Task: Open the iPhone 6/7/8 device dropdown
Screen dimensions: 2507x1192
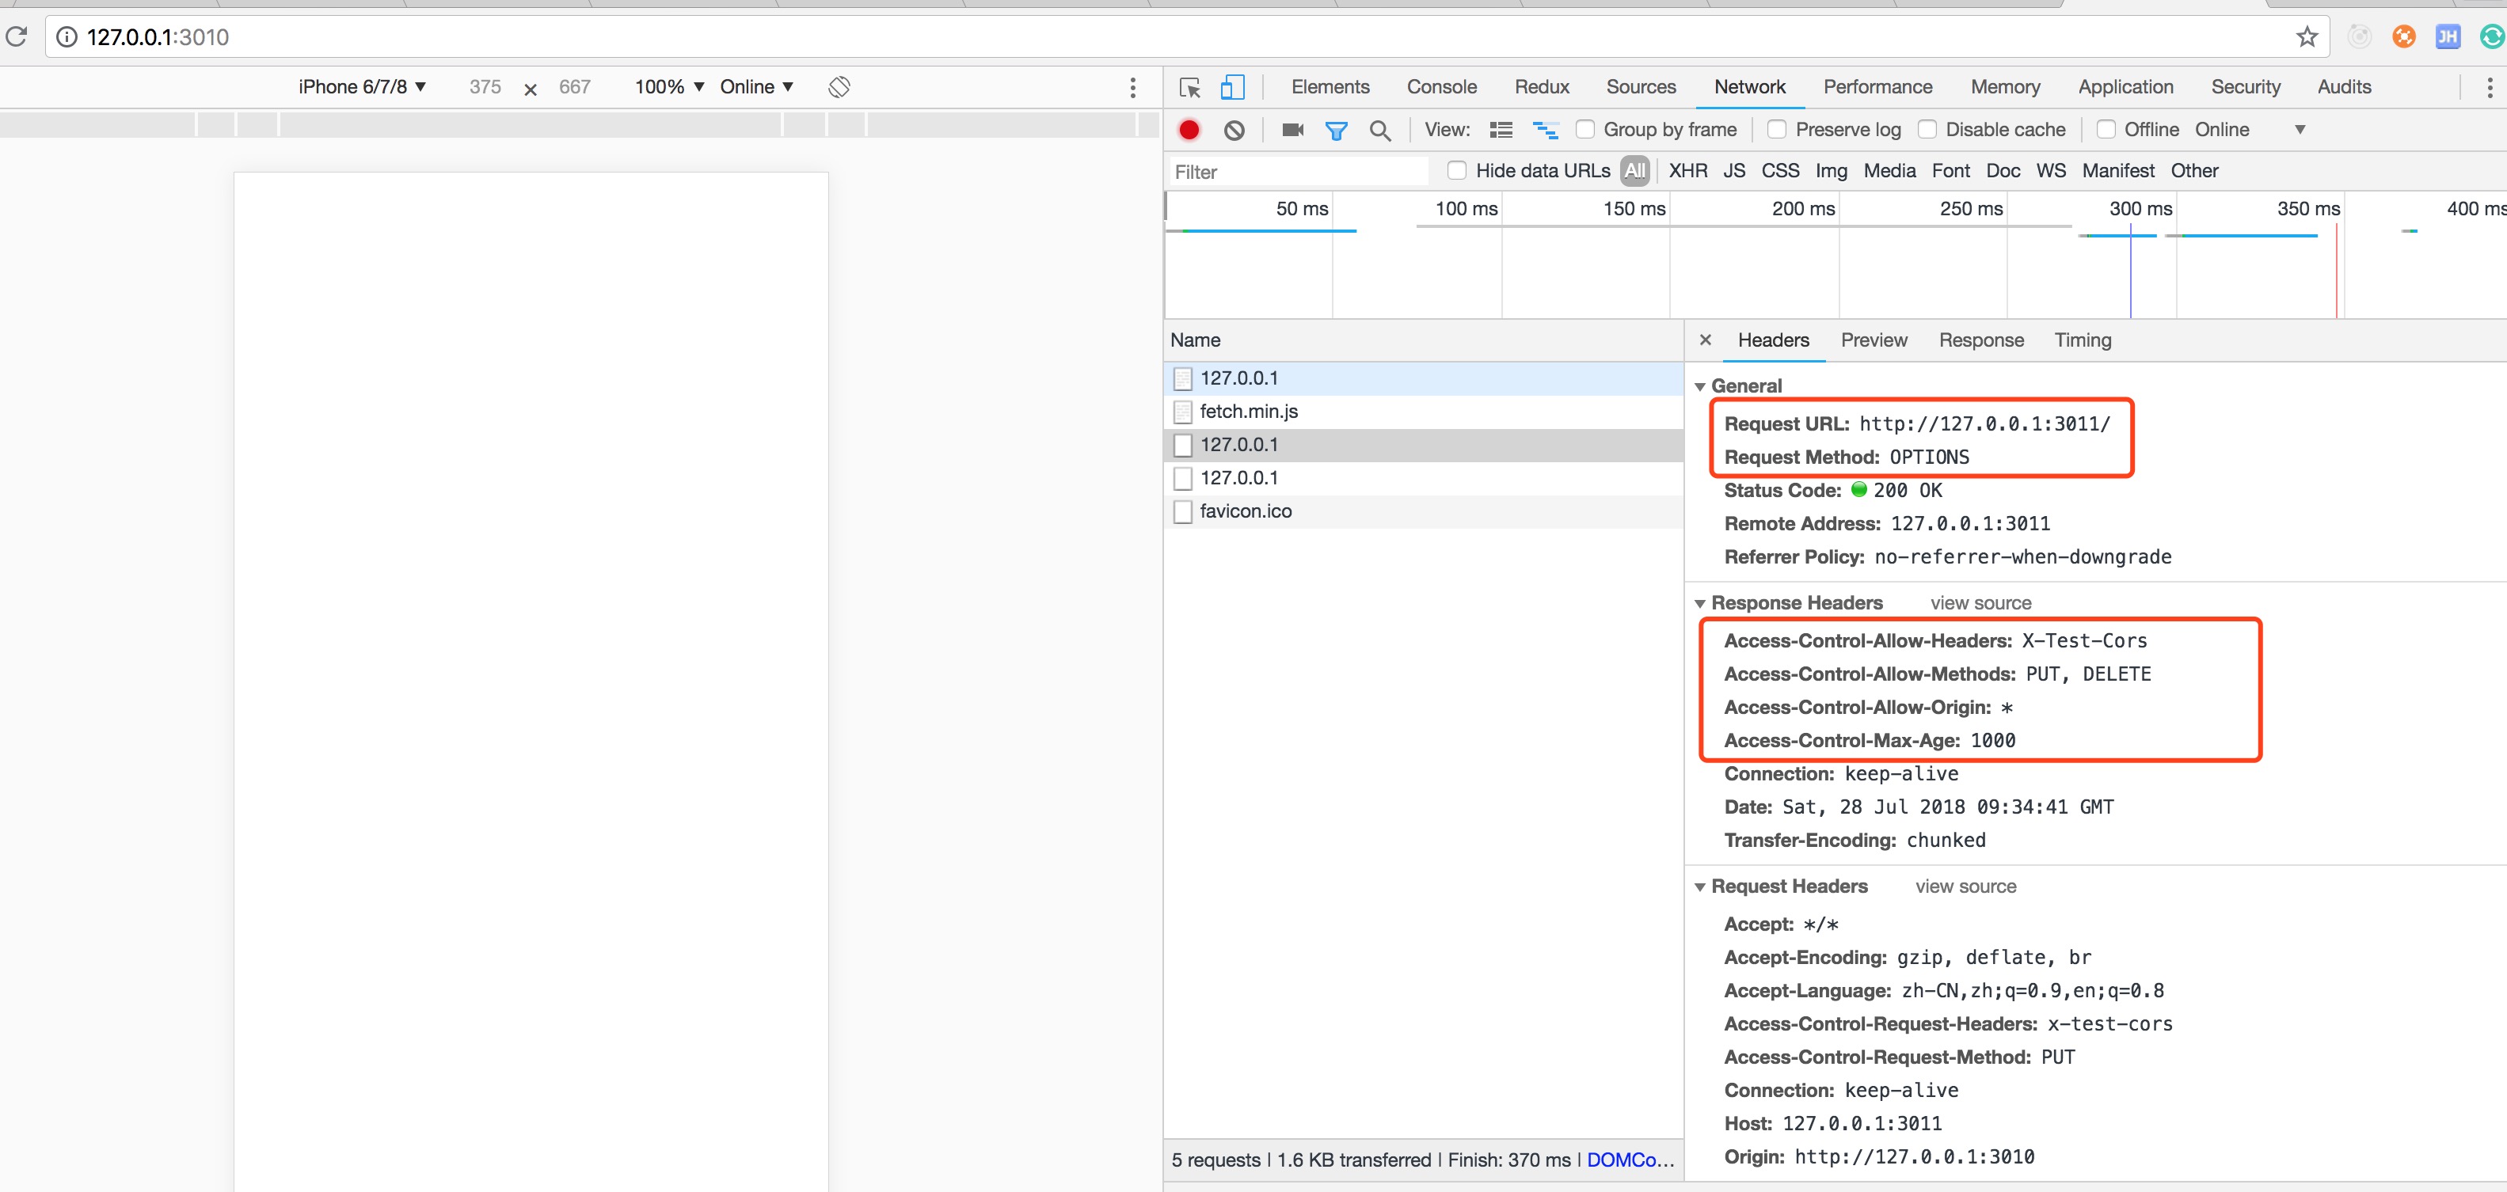Action: click(362, 86)
